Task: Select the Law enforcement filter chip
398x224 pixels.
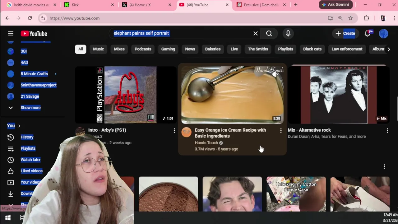Action: pos(347,49)
